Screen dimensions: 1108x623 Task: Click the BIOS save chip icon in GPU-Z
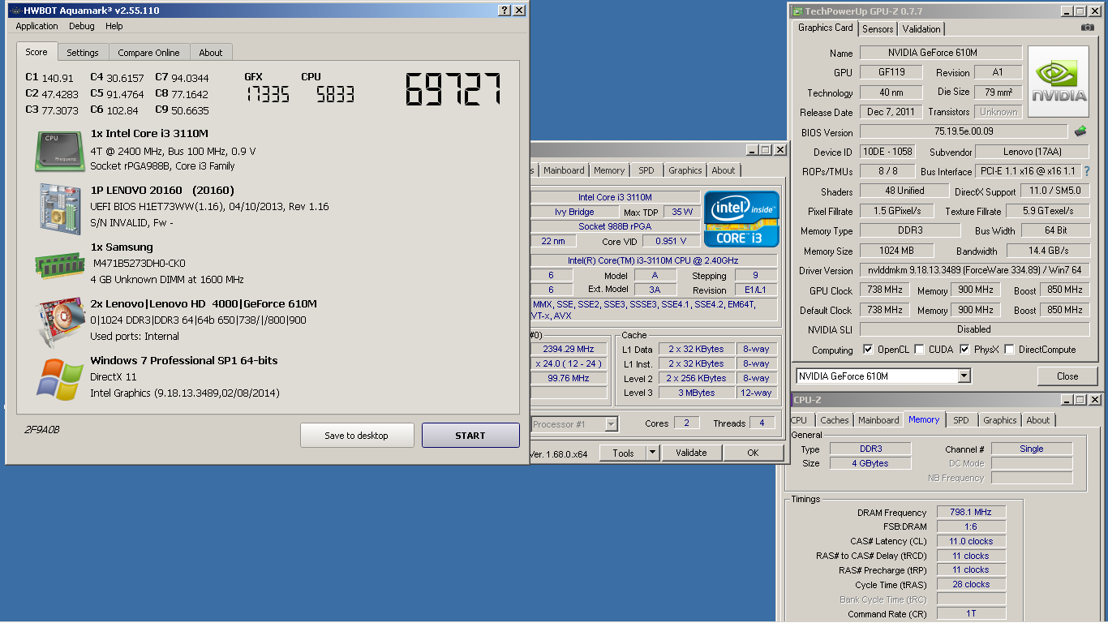1080,131
